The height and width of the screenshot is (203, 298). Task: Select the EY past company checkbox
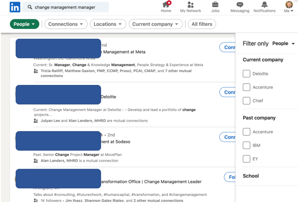pyautogui.click(x=247, y=159)
